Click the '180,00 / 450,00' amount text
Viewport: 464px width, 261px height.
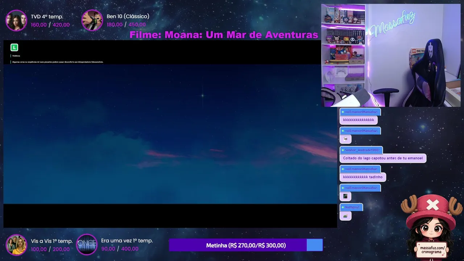(126, 25)
